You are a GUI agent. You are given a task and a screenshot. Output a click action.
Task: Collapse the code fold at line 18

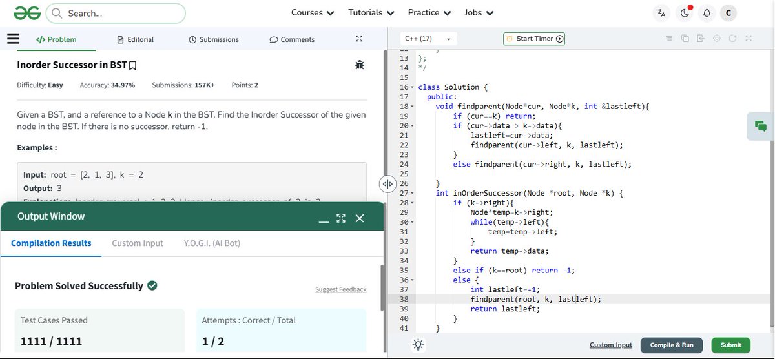[412, 107]
